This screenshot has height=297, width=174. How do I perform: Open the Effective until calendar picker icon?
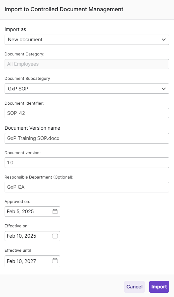point(55,261)
